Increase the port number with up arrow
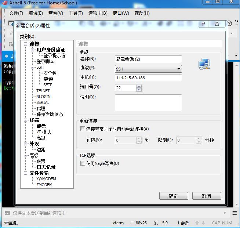 (139, 86)
